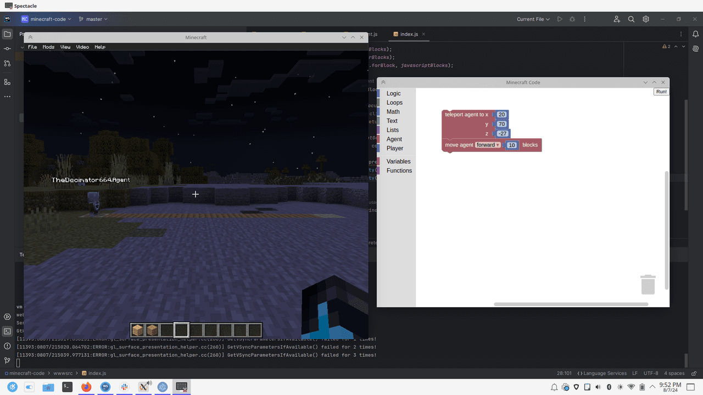703x395 pixels.
Task: Open the Minecraft window File menu
Action: (32, 47)
